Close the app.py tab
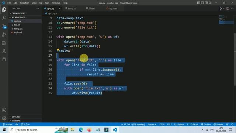The height and width of the screenshot is (133, 236). tap(60, 8)
